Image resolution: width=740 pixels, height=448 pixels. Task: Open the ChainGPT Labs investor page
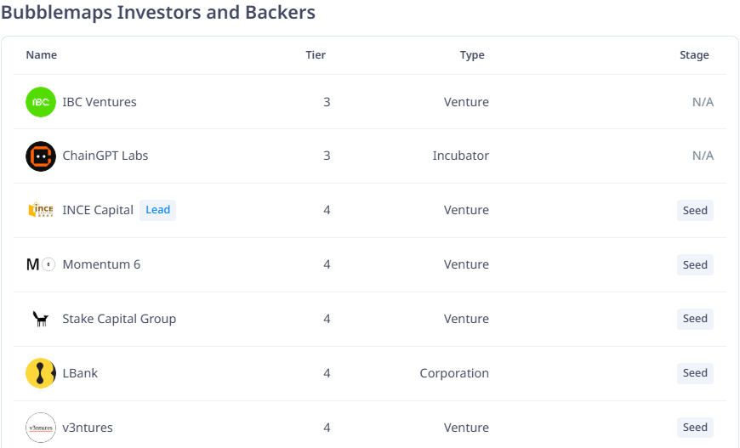tap(105, 156)
